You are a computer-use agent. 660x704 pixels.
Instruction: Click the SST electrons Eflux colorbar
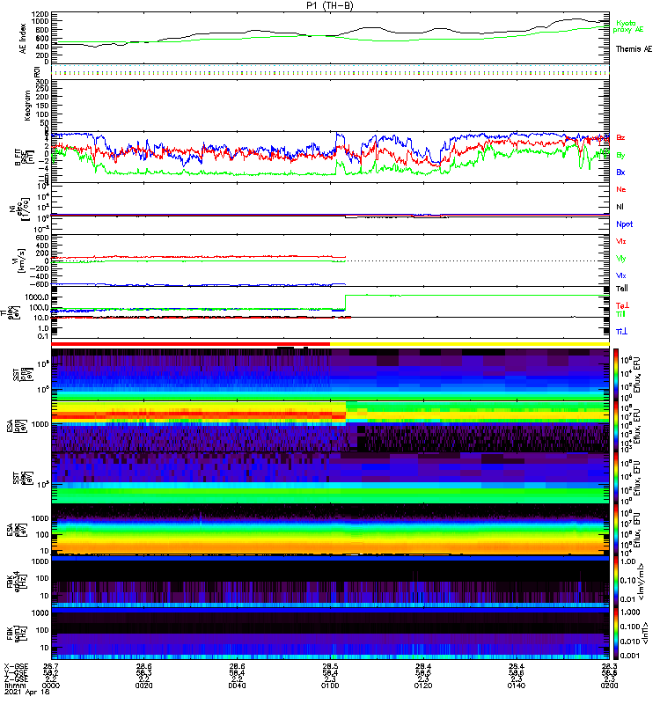[616, 478]
